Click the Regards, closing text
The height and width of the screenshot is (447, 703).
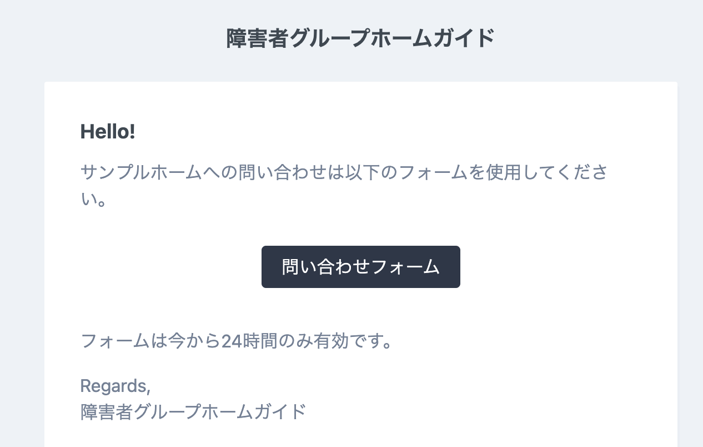[x=116, y=385]
